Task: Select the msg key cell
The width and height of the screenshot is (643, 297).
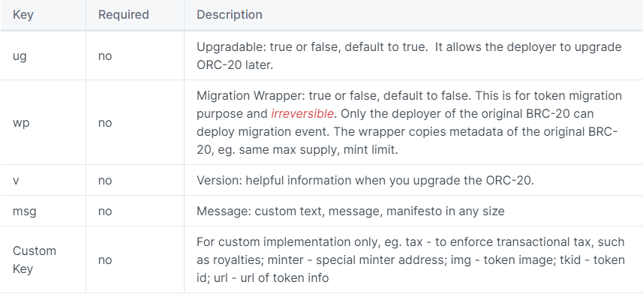Action: pos(25,211)
